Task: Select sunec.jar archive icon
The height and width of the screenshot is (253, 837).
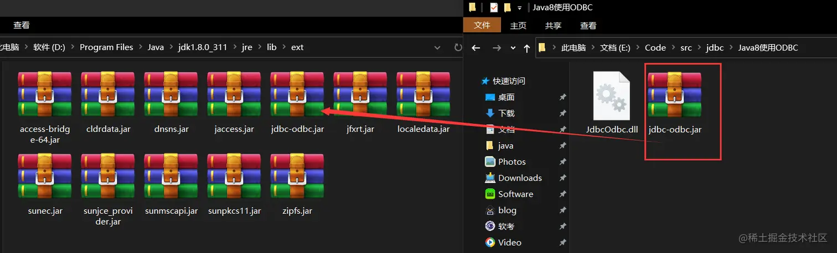Action: click(x=44, y=176)
